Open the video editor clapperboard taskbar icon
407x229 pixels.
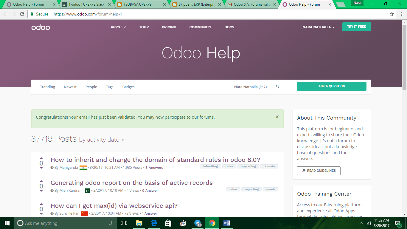(x=183, y=223)
